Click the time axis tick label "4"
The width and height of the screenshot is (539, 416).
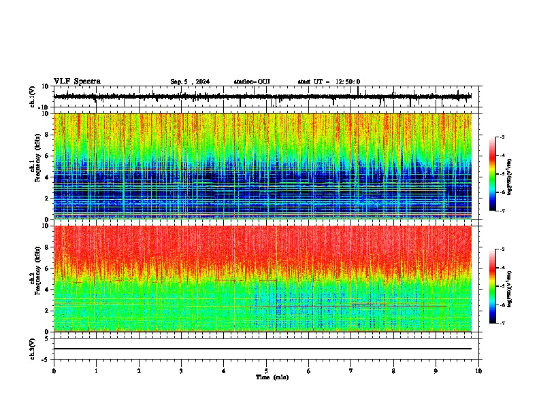point(224,371)
